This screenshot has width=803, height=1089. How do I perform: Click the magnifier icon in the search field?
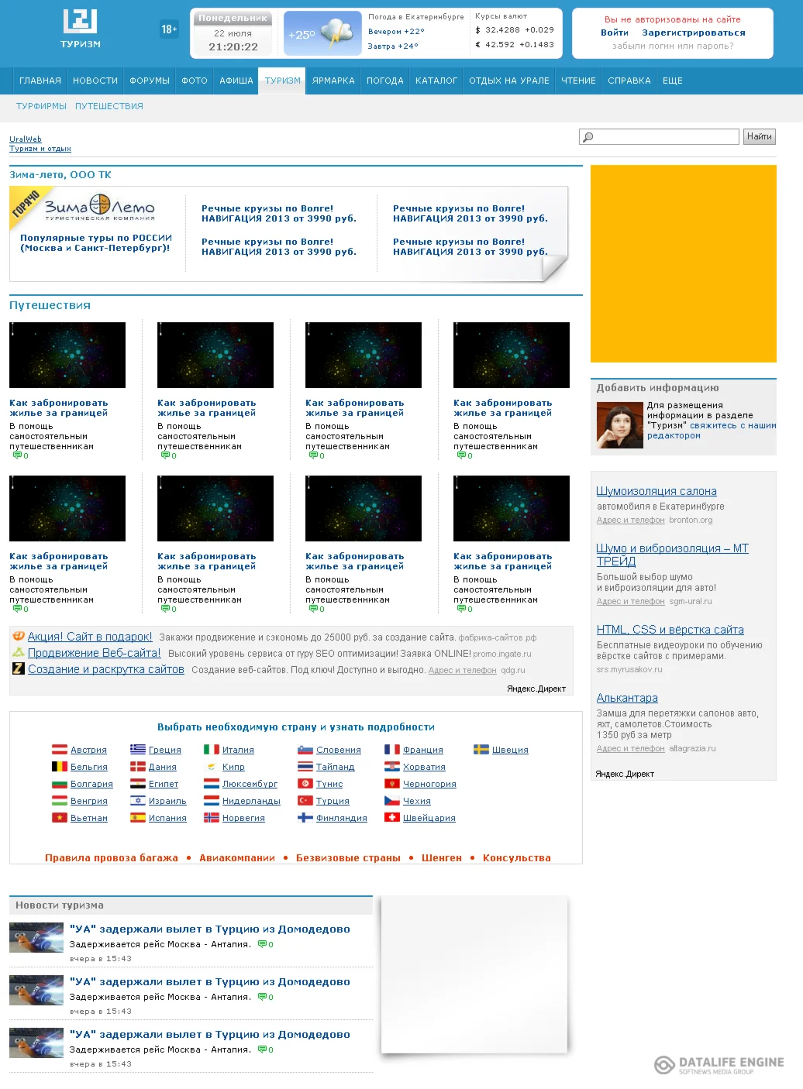click(588, 137)
